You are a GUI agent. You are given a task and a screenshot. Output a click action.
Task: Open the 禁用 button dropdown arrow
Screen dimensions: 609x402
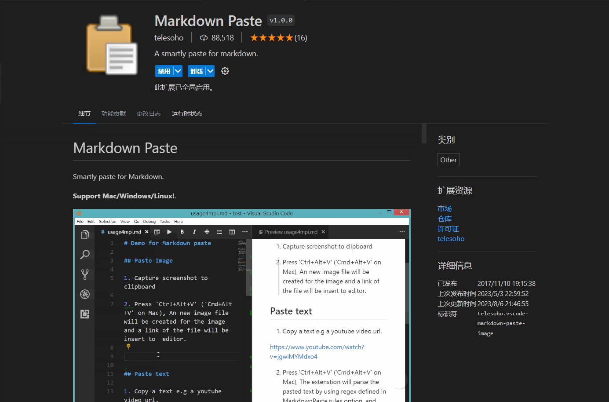click(178, 71)
